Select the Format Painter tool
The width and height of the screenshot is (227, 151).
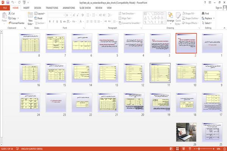click(x=16, y=23)
